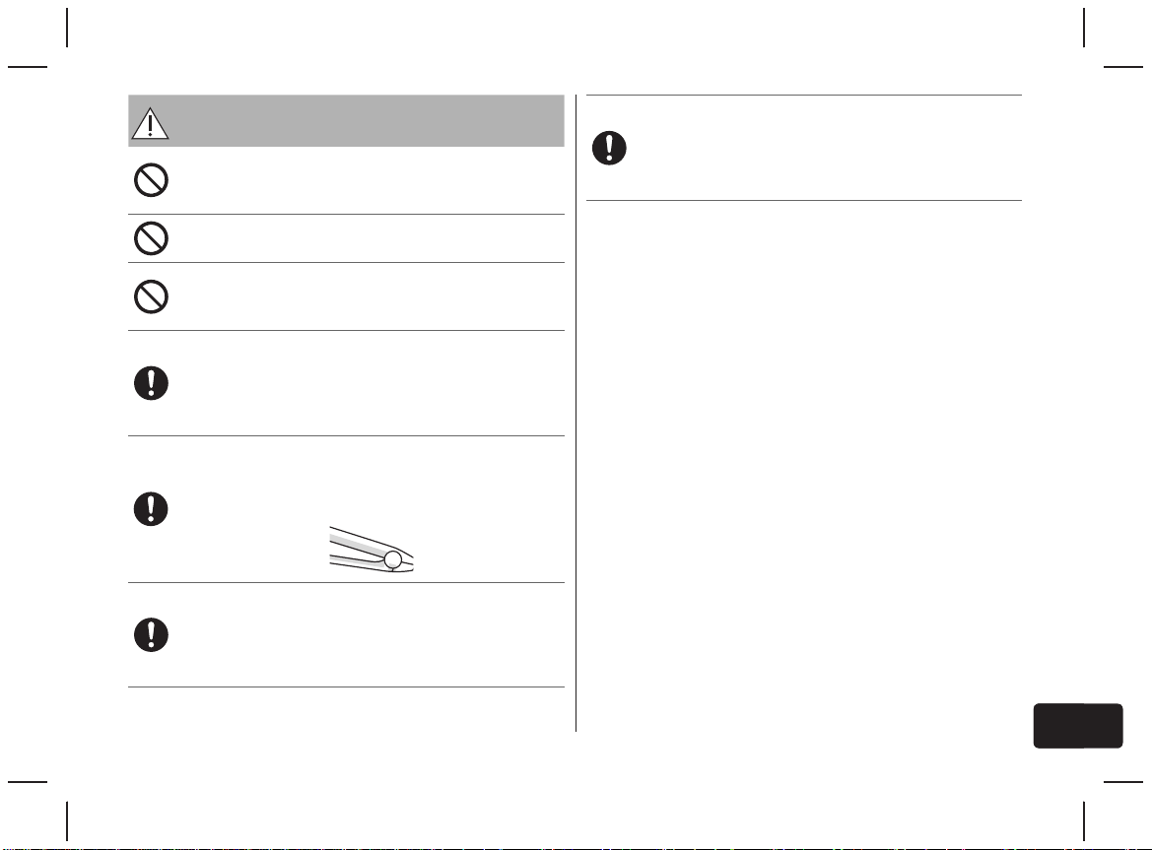
Task: Click the first prohibition icon under the header
Action: point(152,180)
